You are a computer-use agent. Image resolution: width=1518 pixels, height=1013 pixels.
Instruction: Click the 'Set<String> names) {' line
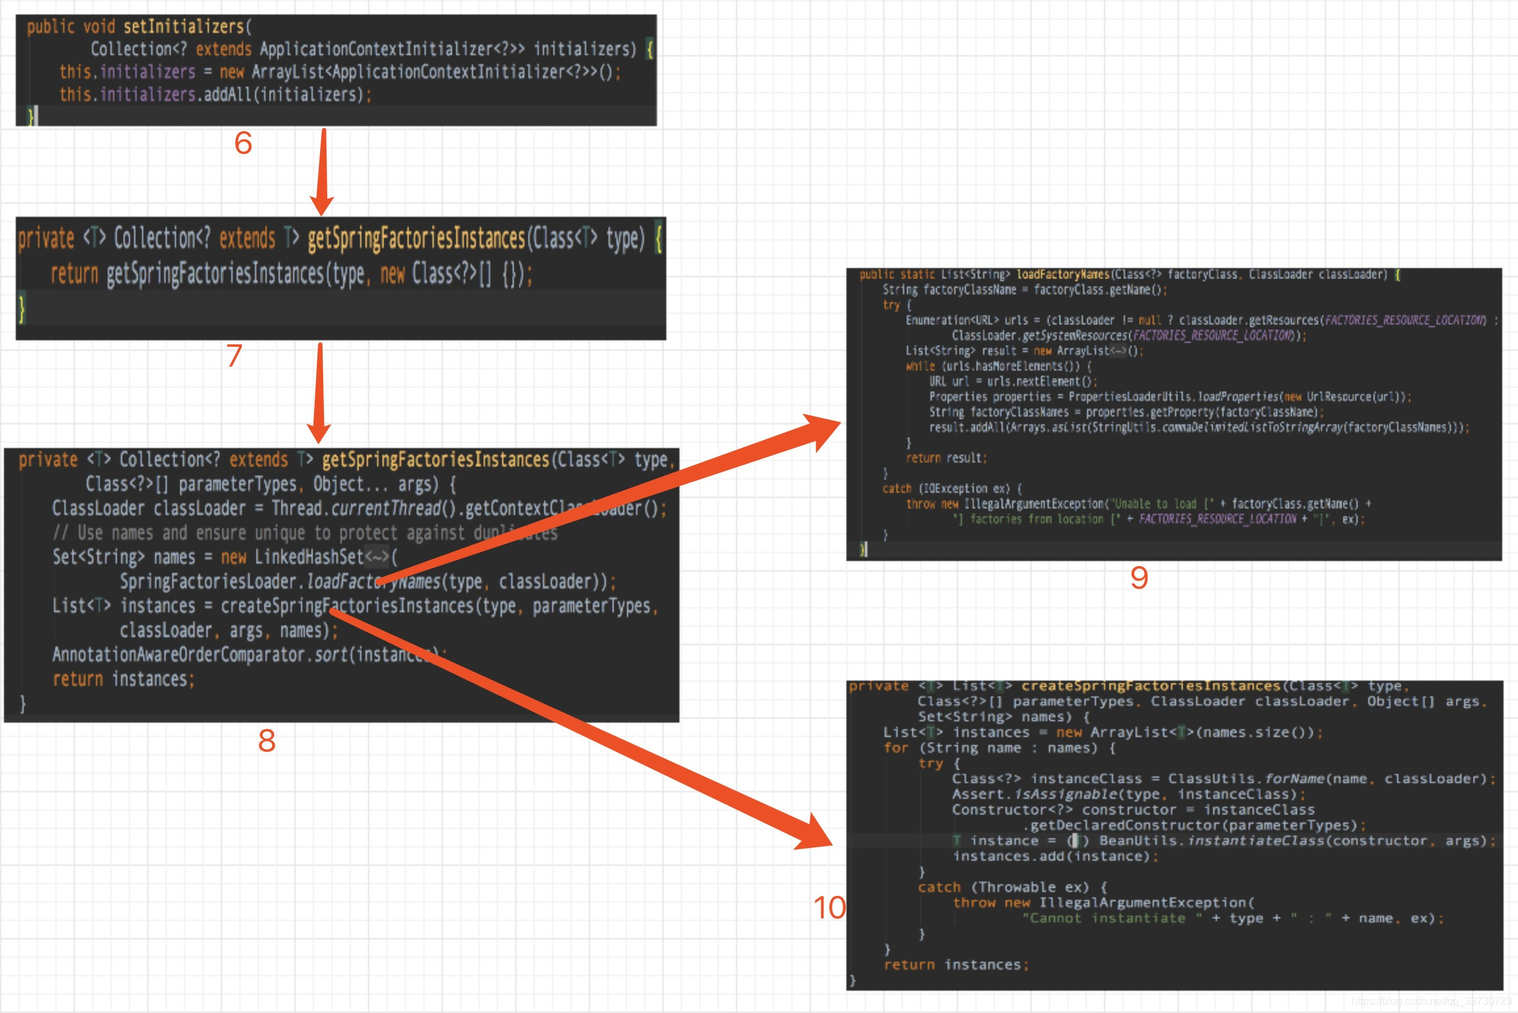1004,717
